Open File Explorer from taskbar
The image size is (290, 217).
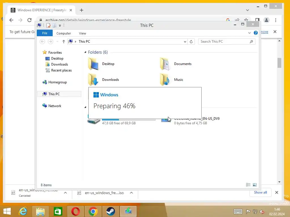(x=40, y=211)
